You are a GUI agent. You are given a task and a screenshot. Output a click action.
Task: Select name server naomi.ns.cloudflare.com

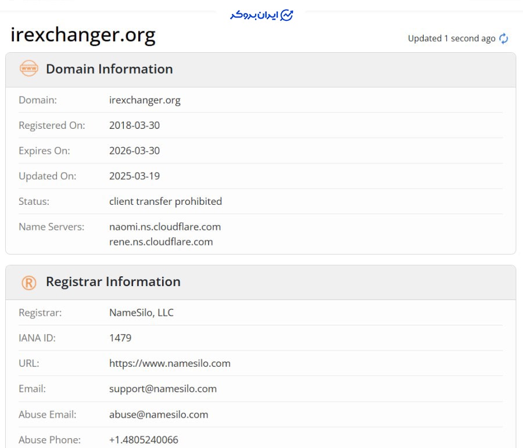click(x=165, y=227)
